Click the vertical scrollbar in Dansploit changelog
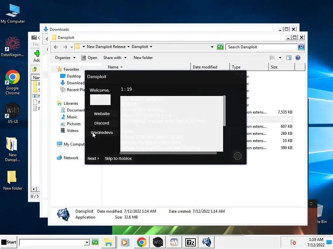Viewport: 333px width, 249px height. pyautogui.click(x=224, y=111)
